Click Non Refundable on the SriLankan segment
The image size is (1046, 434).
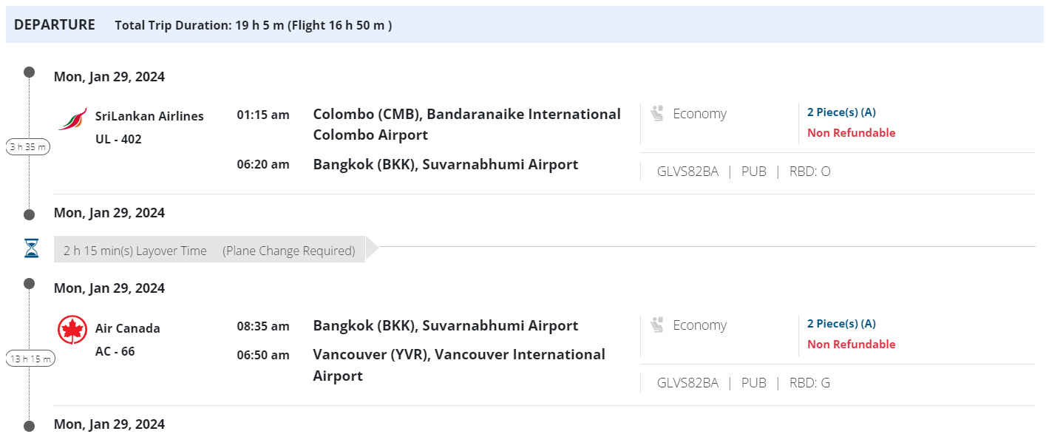click(851, 133)
